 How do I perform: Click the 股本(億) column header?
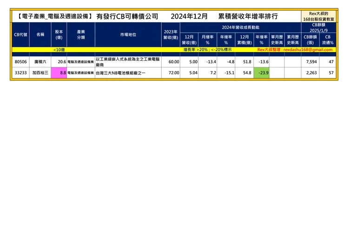click(59, 35)
